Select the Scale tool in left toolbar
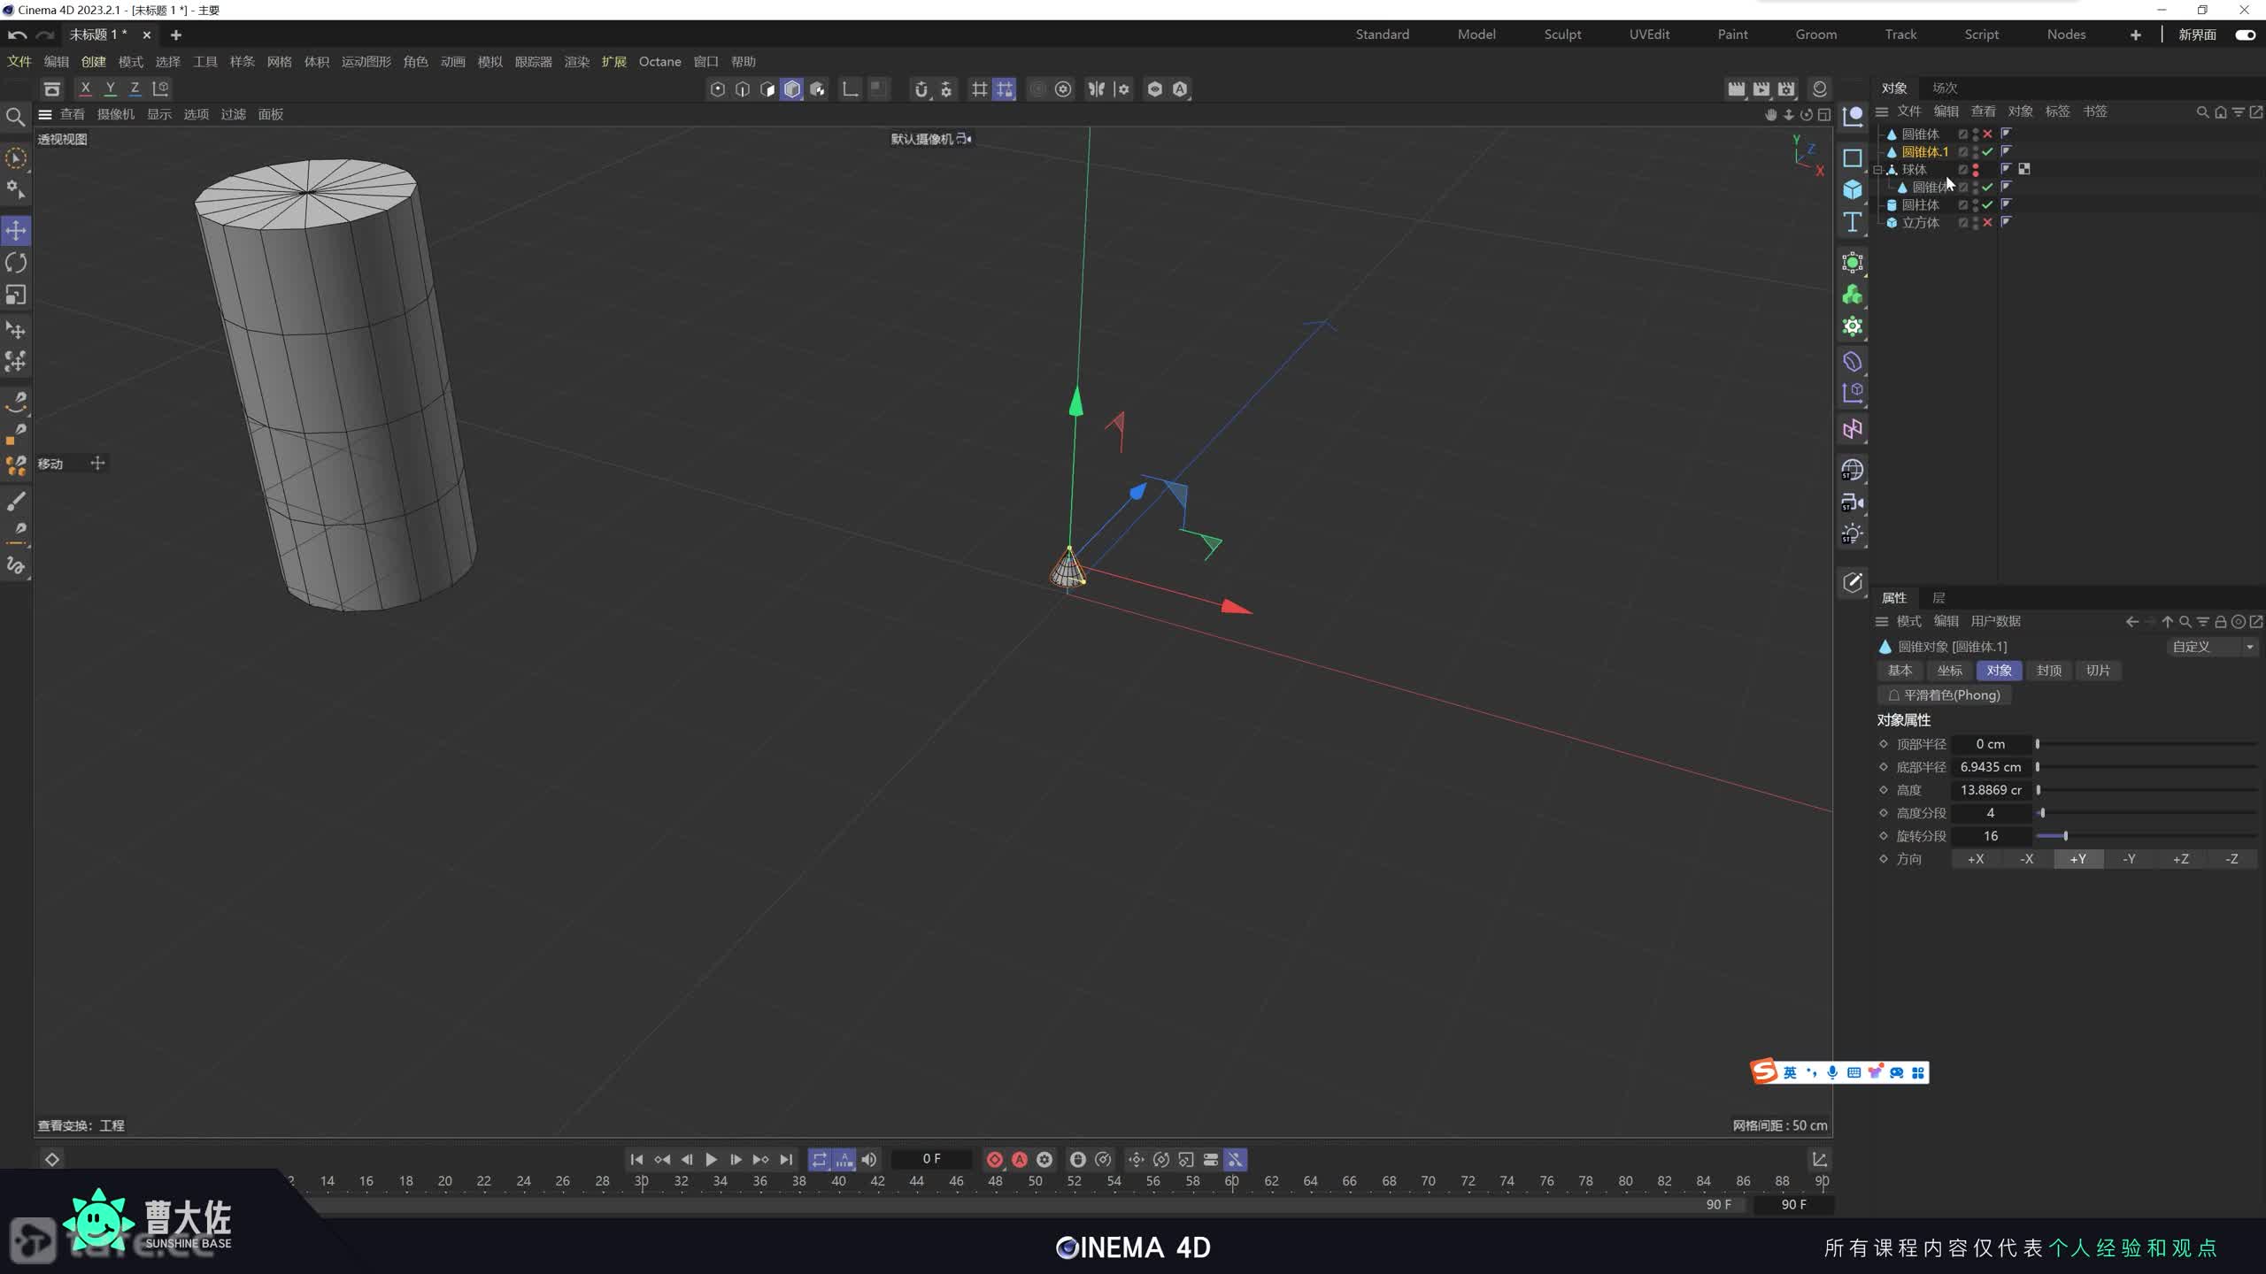2266x1274 pixels. [x=16, y=295]
